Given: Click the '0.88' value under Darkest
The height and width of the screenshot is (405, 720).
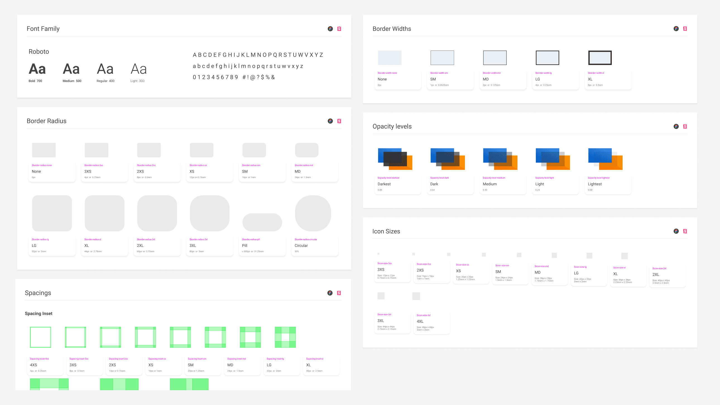Looking at the screenshot, I should click(x=380, y=190).
